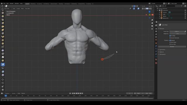Click the voxel size eyedropper icon
Image resolution: width=187 pixels, height=105 pixels.
pos(185,32)
